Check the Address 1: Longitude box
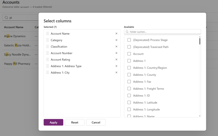Image resolution: width=218 pixels, height=136 pixels. coord(129,110)
